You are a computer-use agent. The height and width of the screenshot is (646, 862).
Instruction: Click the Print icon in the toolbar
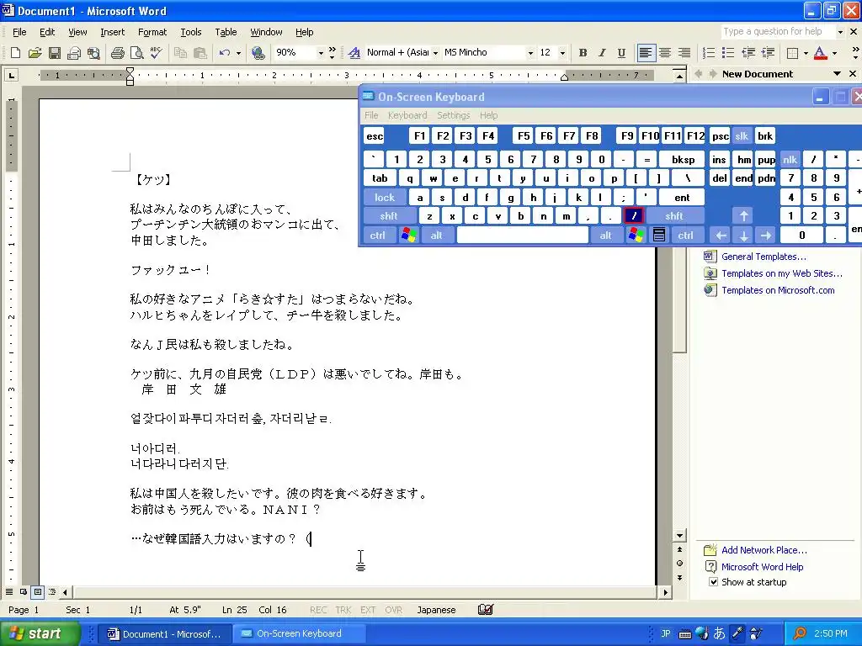tap(117, 53)
